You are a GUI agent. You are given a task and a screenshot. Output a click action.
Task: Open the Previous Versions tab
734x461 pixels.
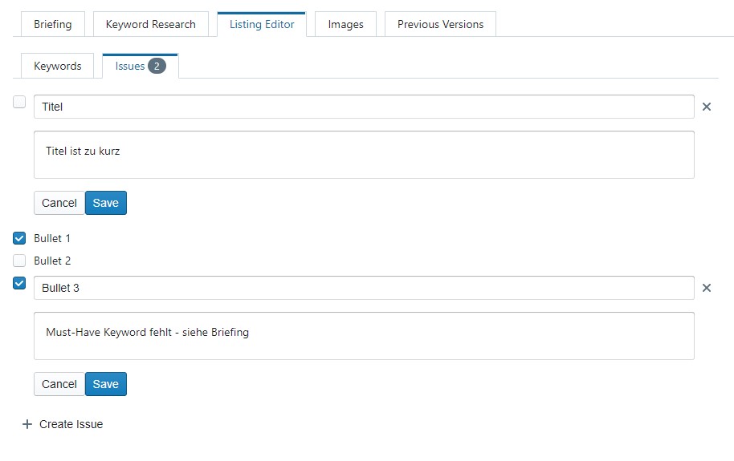(440, 24)
